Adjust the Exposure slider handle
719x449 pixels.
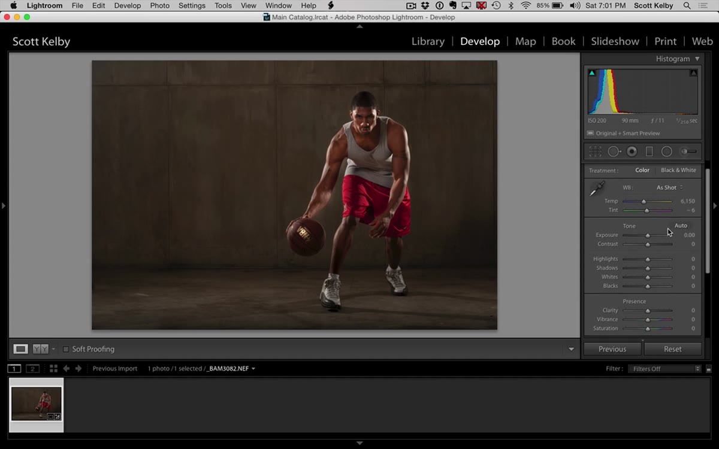[648, 235]
